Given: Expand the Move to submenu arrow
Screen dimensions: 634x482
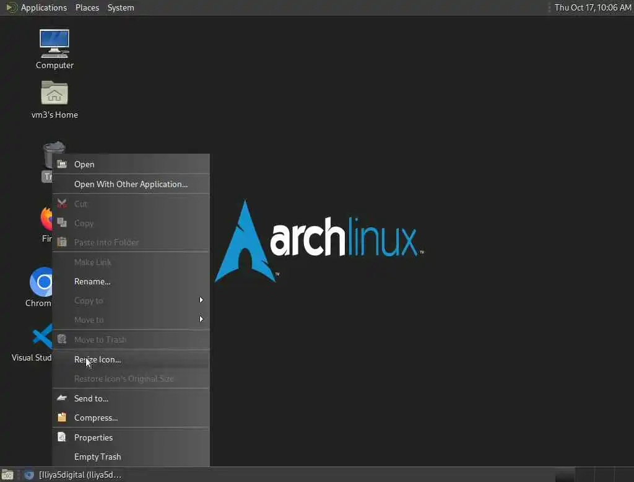Looking at the screenshot, I should coord(201,319).
